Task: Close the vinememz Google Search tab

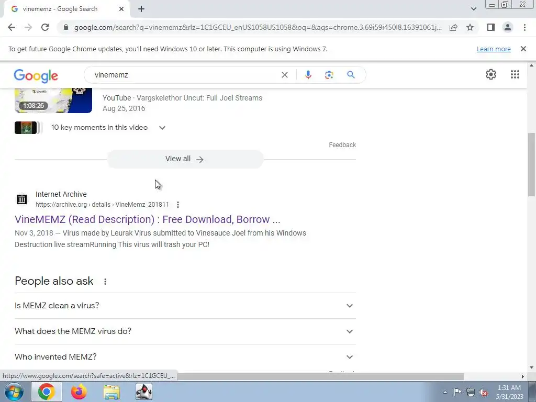Action: (121, 9)
